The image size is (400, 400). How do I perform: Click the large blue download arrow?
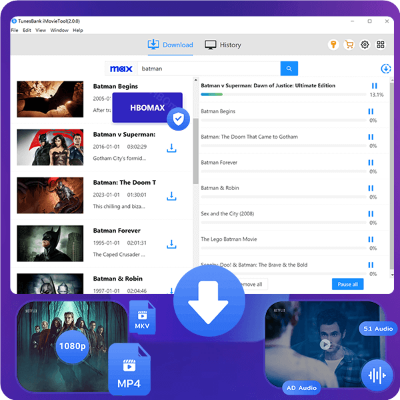point(209,301)
